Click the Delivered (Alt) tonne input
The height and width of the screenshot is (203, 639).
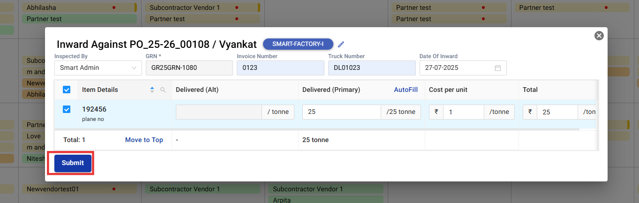click(218, 112)
